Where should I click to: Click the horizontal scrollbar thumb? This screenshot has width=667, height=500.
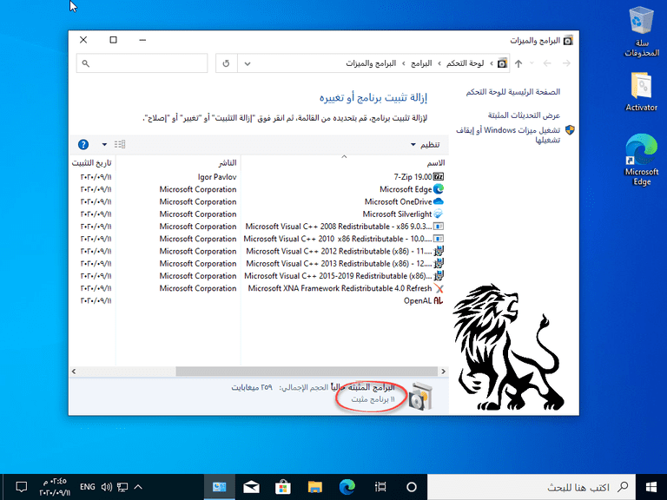click(307, 372)
